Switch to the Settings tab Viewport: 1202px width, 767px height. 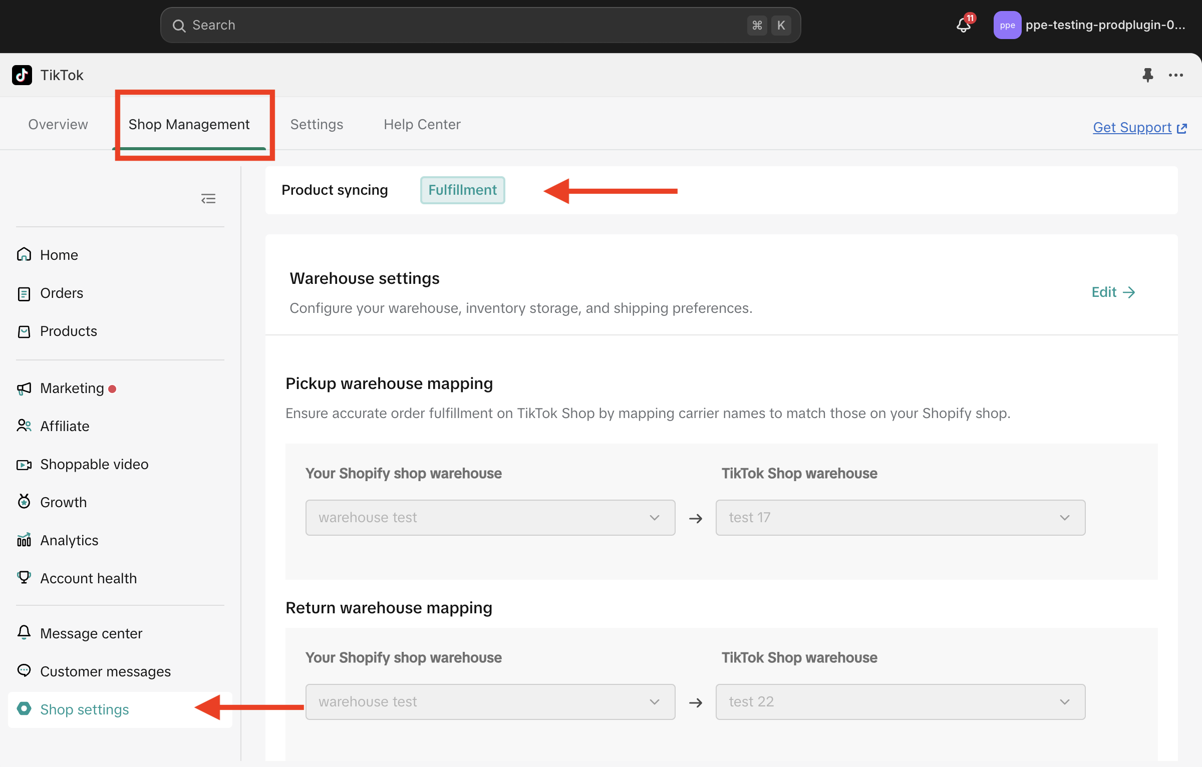(317, 124)
